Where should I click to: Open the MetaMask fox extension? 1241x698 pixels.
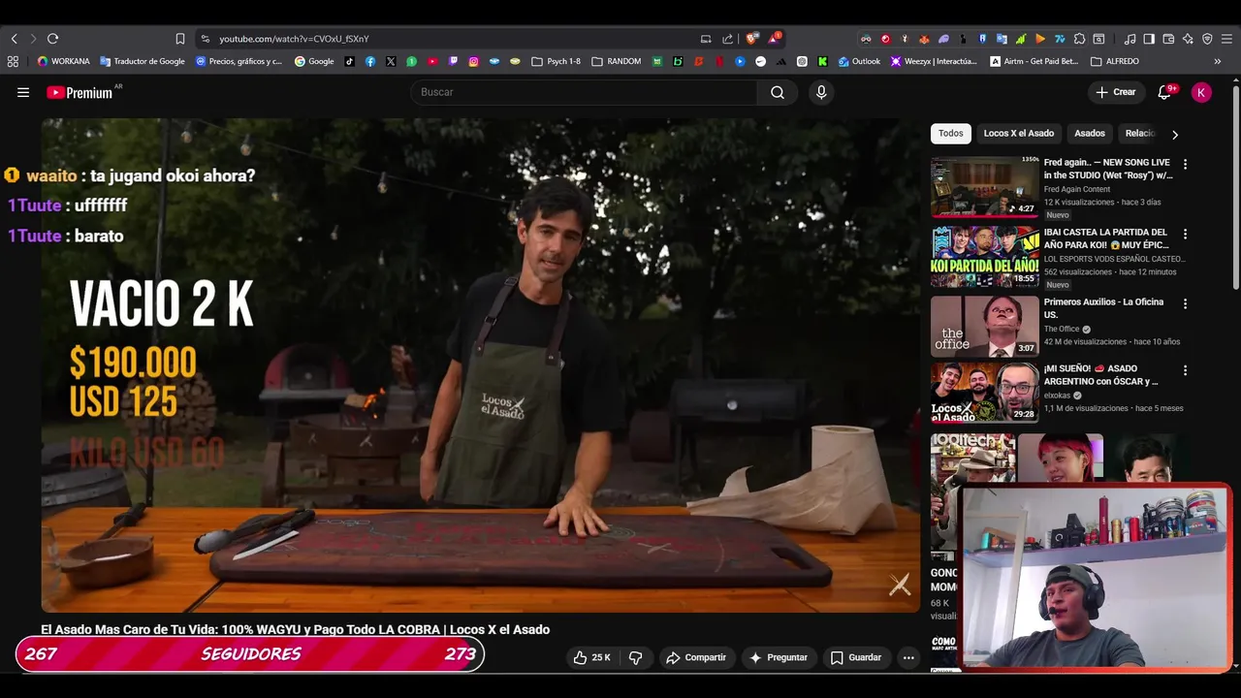tap(923, 39)
